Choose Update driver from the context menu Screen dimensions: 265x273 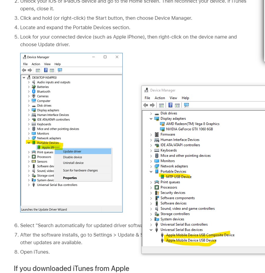click(83, 151)
